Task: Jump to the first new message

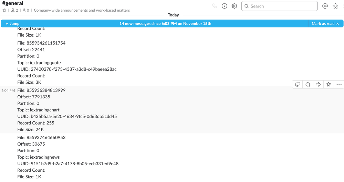Action: [x=12, y=24]
